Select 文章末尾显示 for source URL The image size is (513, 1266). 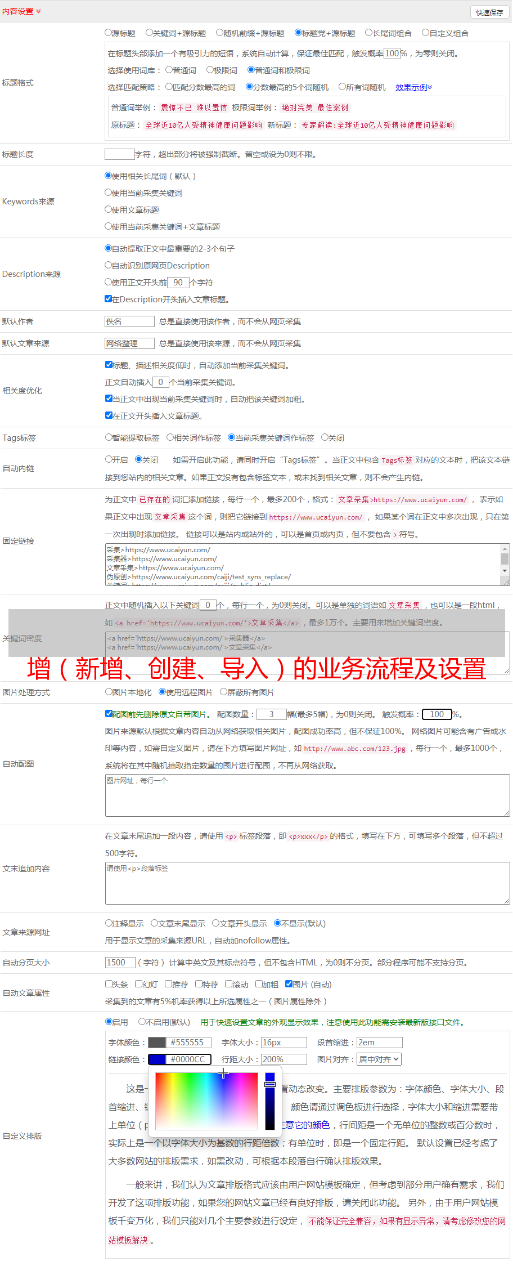154,923
